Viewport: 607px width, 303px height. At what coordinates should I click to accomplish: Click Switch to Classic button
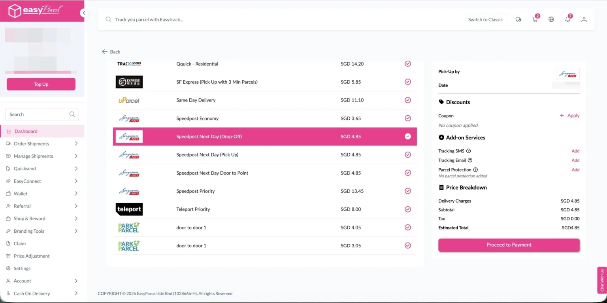[485, 19]
